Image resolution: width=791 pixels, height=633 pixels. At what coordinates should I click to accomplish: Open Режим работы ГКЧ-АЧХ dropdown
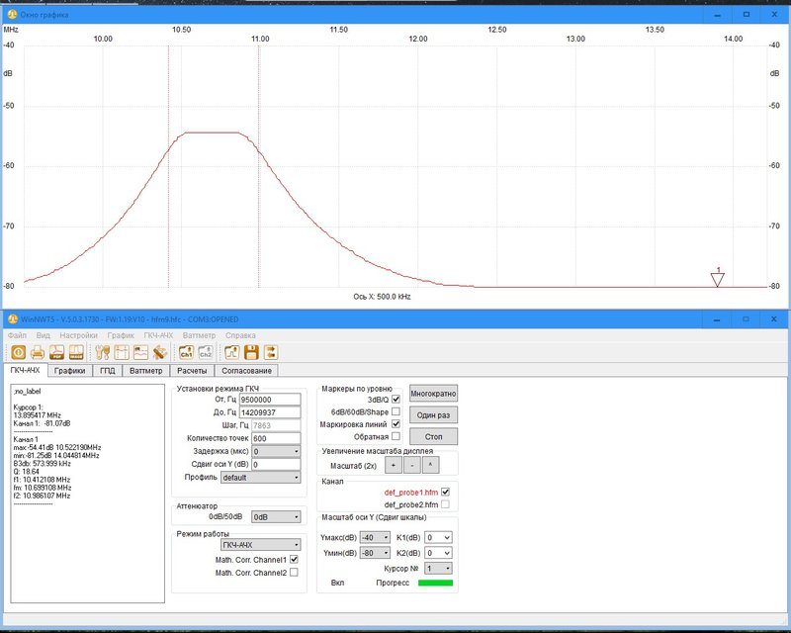pos(260,545)
